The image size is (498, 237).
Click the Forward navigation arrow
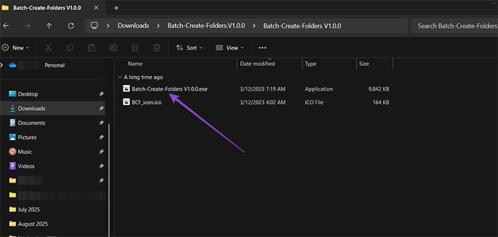point(27,26)
